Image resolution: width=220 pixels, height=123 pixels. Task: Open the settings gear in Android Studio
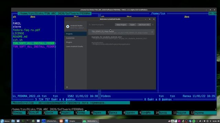(67, 87)
